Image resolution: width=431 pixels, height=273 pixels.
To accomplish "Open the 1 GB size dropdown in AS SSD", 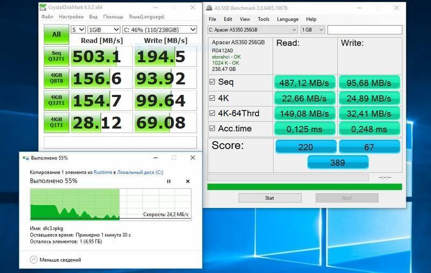I will tap(313, 30).
